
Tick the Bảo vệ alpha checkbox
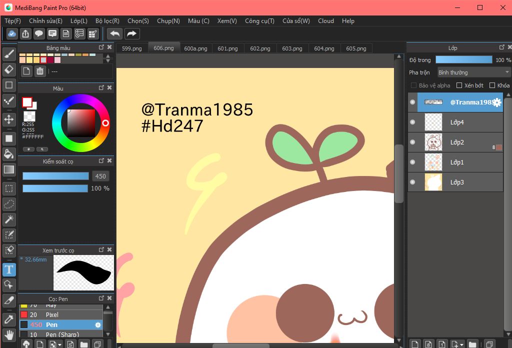(413, 85)
